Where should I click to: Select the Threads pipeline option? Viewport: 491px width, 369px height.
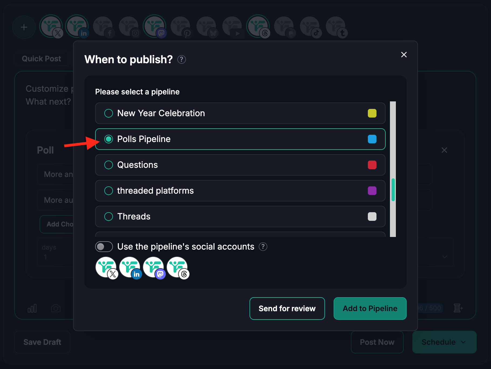pyautogui.click(x=109, y=217)
